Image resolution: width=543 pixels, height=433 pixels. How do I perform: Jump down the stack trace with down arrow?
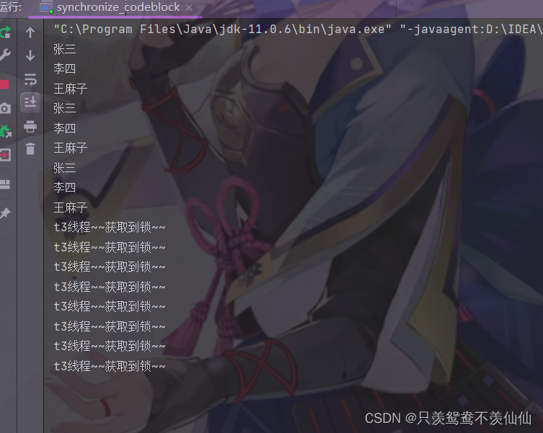(30, 55)
